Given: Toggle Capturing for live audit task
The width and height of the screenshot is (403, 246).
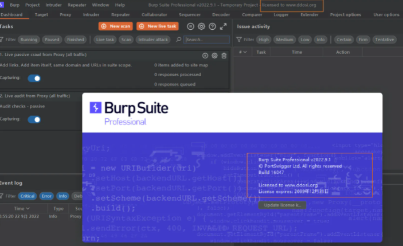Looking at the screenshot, I should coord(34,119).
